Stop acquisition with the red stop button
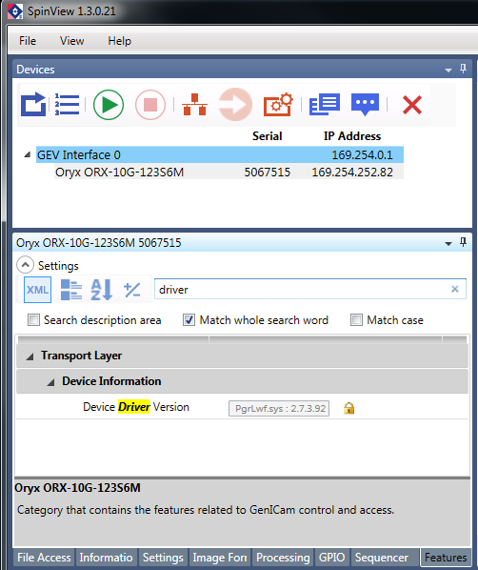Viewport: 478px width, 570px height. (150, 105)
